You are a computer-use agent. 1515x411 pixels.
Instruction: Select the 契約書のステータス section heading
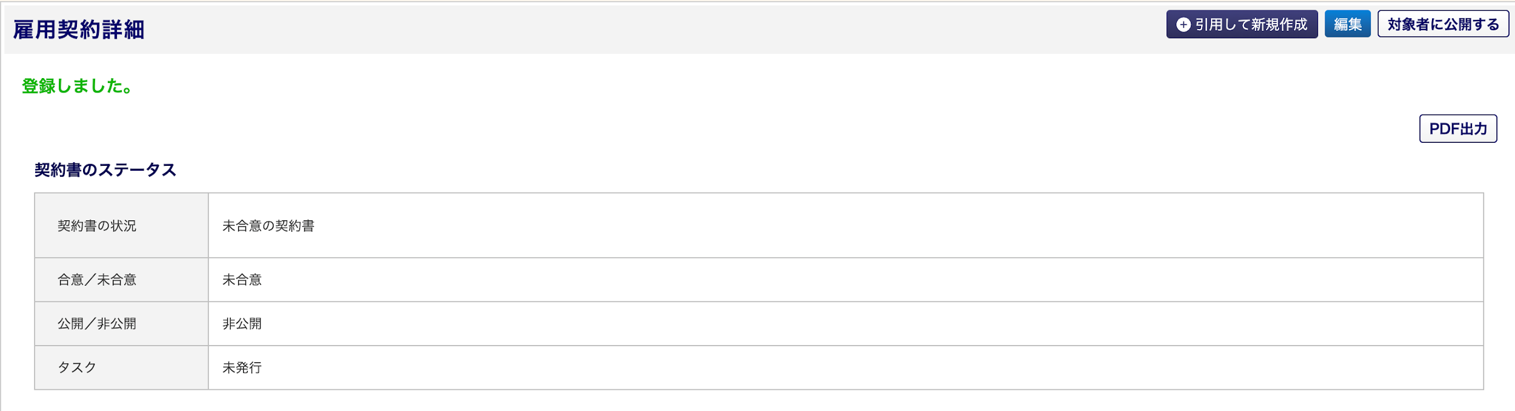105,170
